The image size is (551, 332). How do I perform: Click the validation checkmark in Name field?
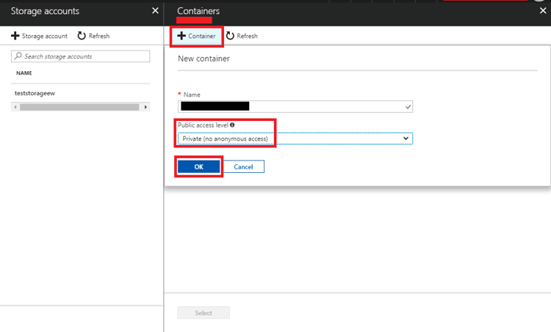[408, 106]
